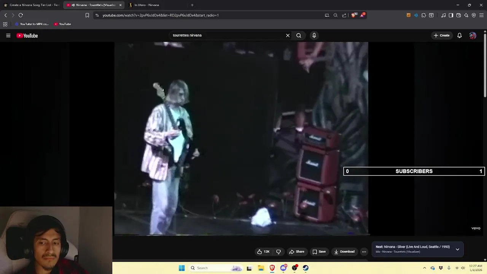Collapse the Next up mix panel
This screenshot has width=487, height=274.
[457, 249]
